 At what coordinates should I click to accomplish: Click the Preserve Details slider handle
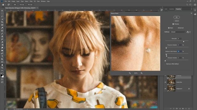(x=166, y=48)
